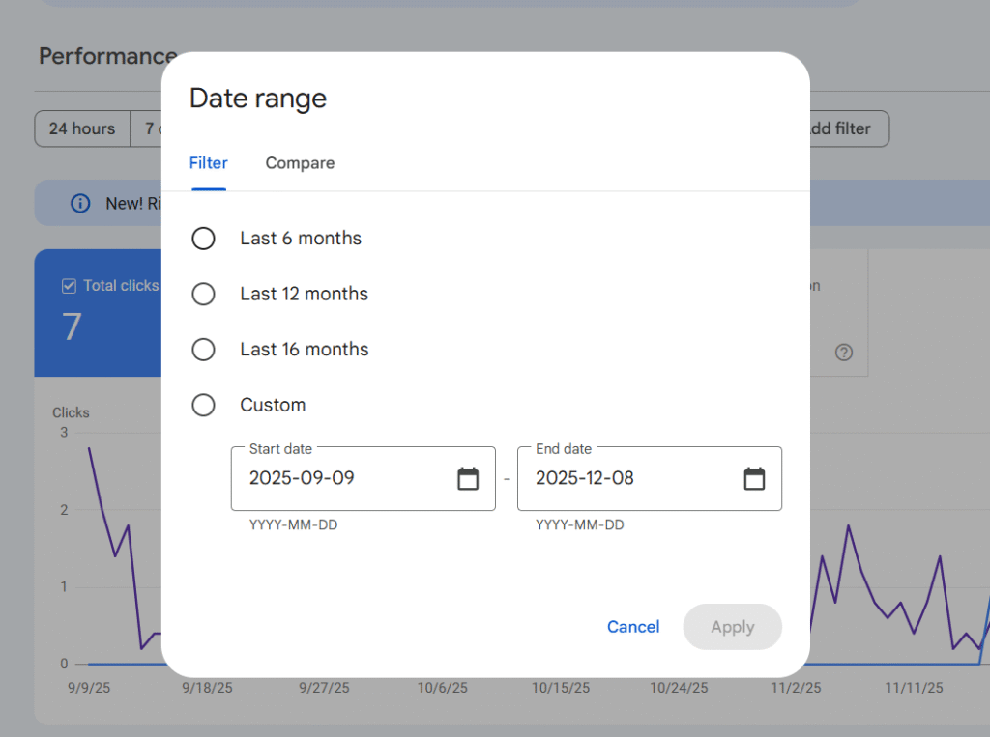Select the Last 6 months option
The width and height of the screenshot is (990, 737).
(203, 239)
